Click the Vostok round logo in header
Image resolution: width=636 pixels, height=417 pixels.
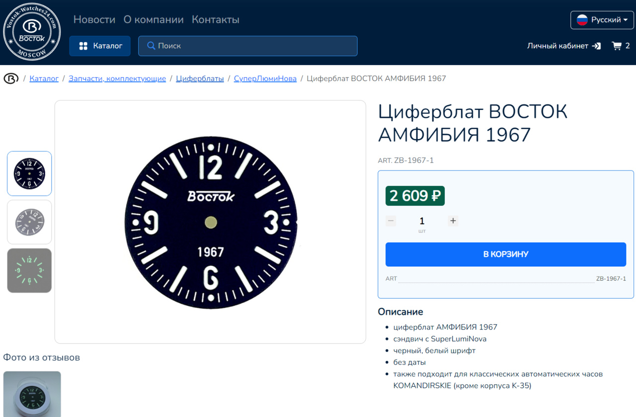point(32,31)
